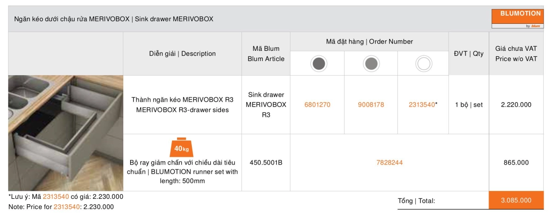The image size is (552, 219).
Task: Click the sink drawer product photo
Action: coord(65,133)
